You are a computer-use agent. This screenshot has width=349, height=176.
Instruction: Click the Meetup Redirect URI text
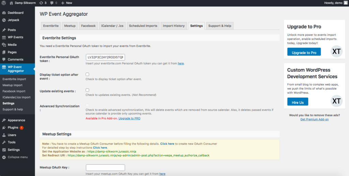(138, 155)
